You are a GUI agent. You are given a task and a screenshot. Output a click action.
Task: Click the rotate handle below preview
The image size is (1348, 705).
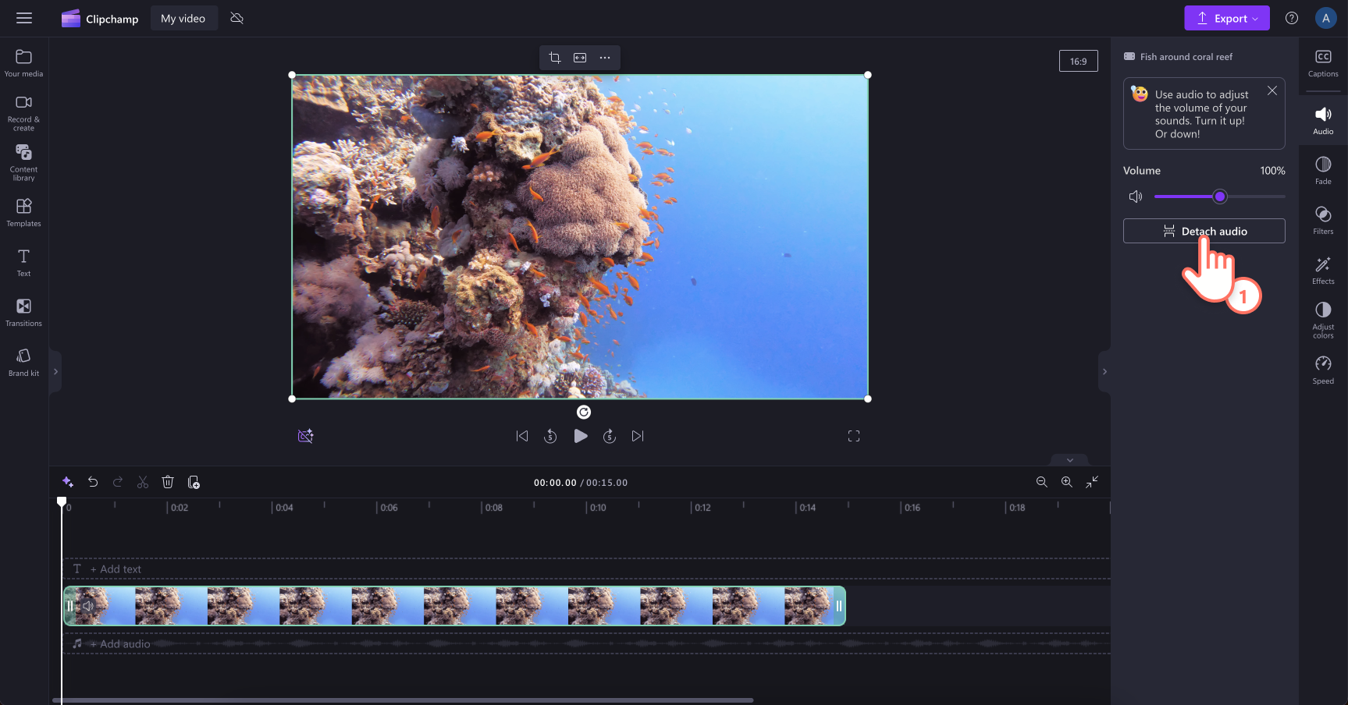coord(584,412)
